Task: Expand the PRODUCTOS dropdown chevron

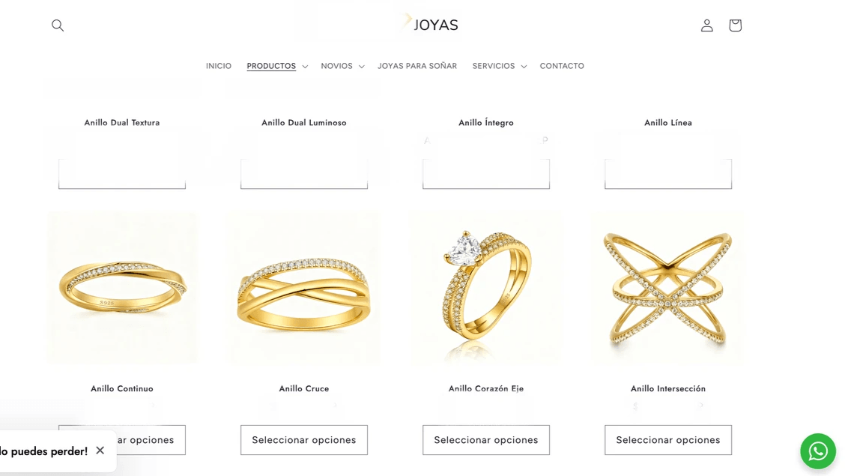Action: pyautogui.click(x=305, y=66)
